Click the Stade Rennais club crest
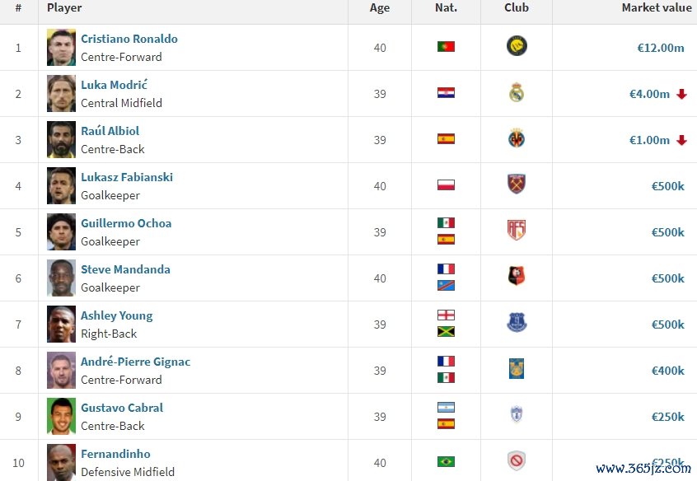Viewport: 697px width, 481px height. click(x=517, y=276)
